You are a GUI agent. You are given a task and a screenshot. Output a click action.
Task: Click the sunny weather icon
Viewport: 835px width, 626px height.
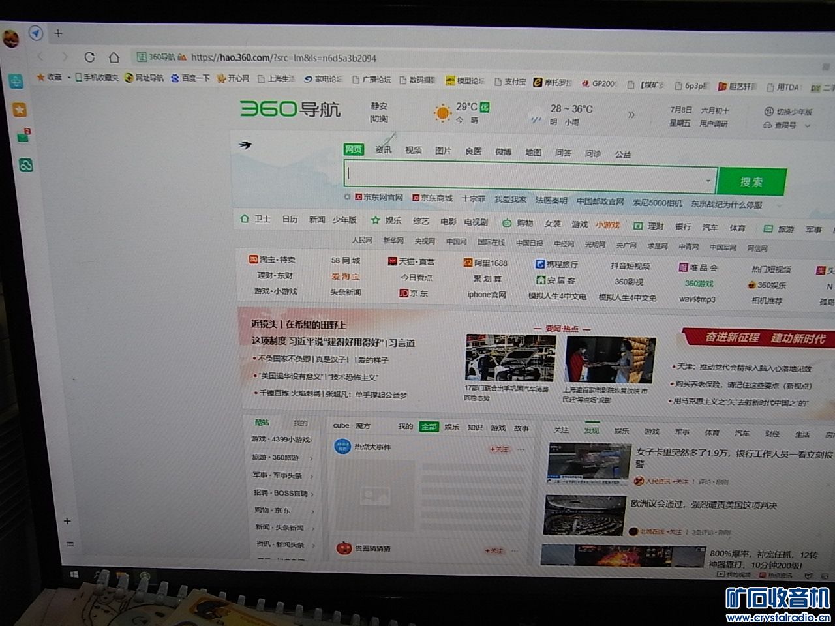pos(442,113)
